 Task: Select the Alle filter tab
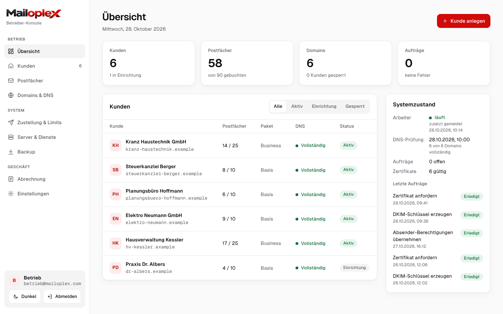tap(278, 106)
